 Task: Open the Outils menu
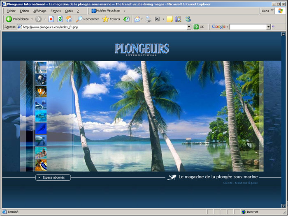69,11
